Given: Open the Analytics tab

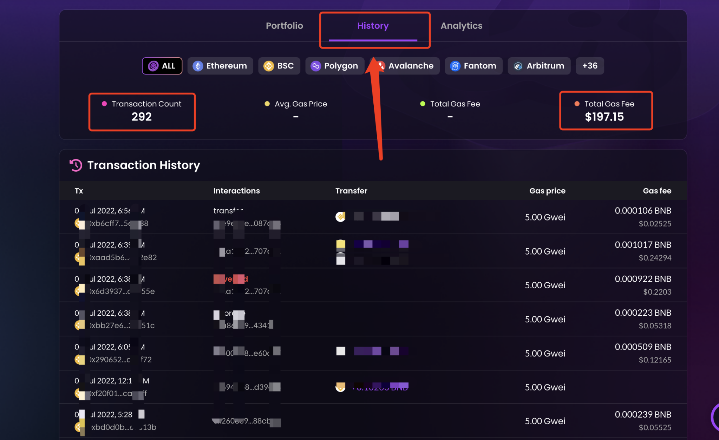Looking at the screenshot, I should (x=461, y=26).
